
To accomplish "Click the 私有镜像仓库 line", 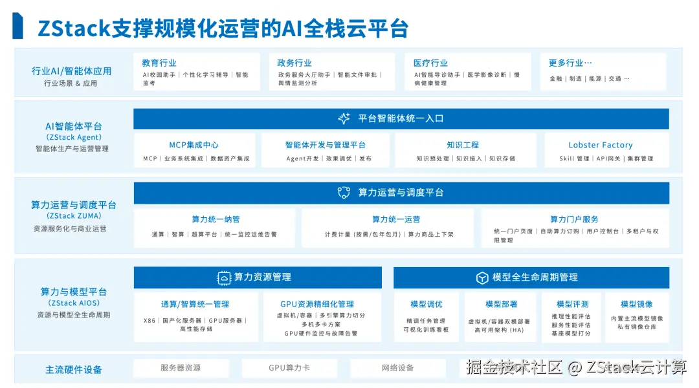I will point(637,327).
